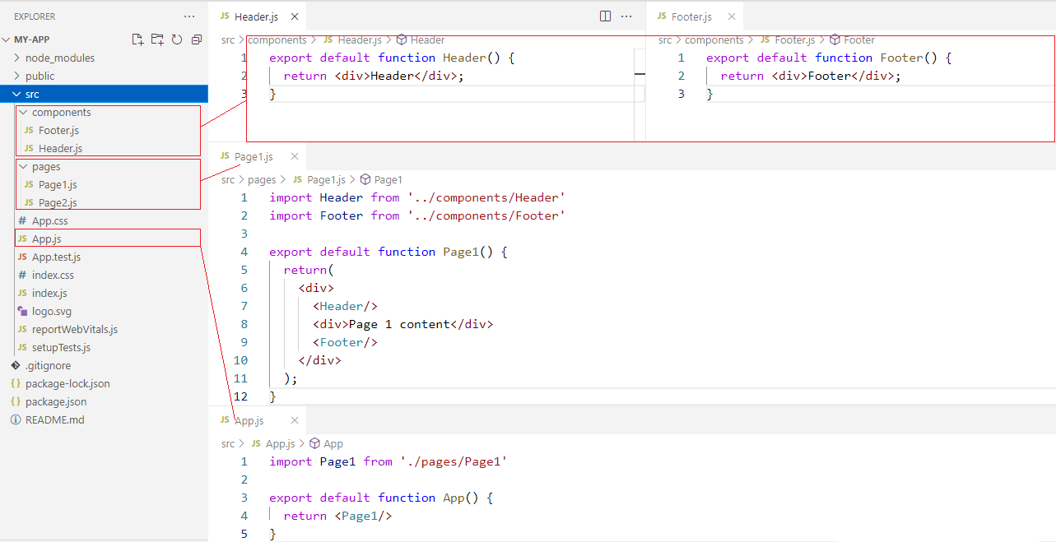1056x542 pixels.
Task: Click the Header symbol in Header.js breadcrumb
Action: [426, 39]
